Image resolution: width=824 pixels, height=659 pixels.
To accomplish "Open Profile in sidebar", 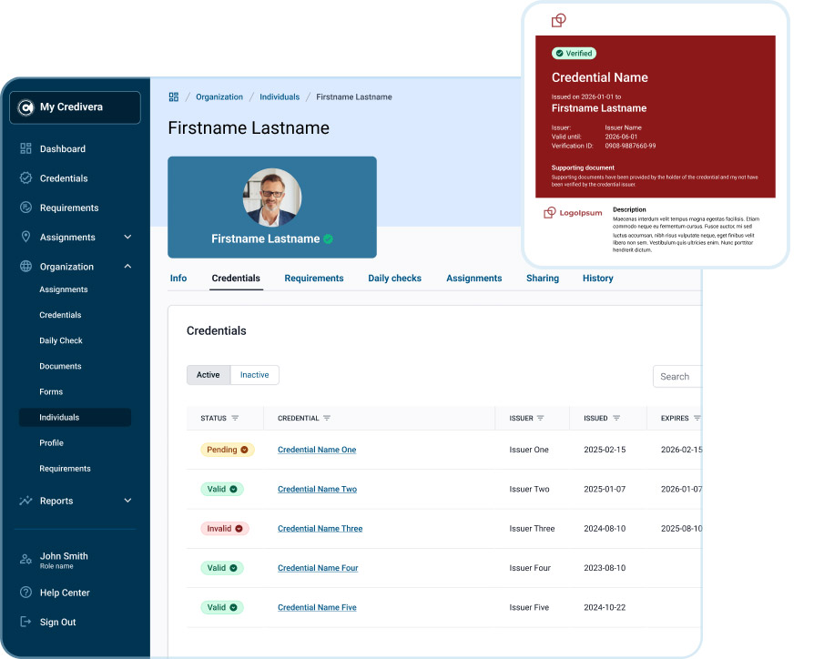I will (52, 443).
